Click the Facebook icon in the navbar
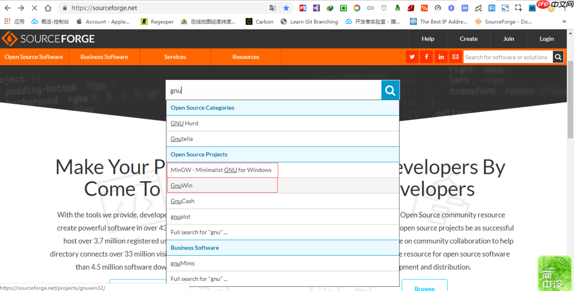574x291 pixels. pos(426,56)
